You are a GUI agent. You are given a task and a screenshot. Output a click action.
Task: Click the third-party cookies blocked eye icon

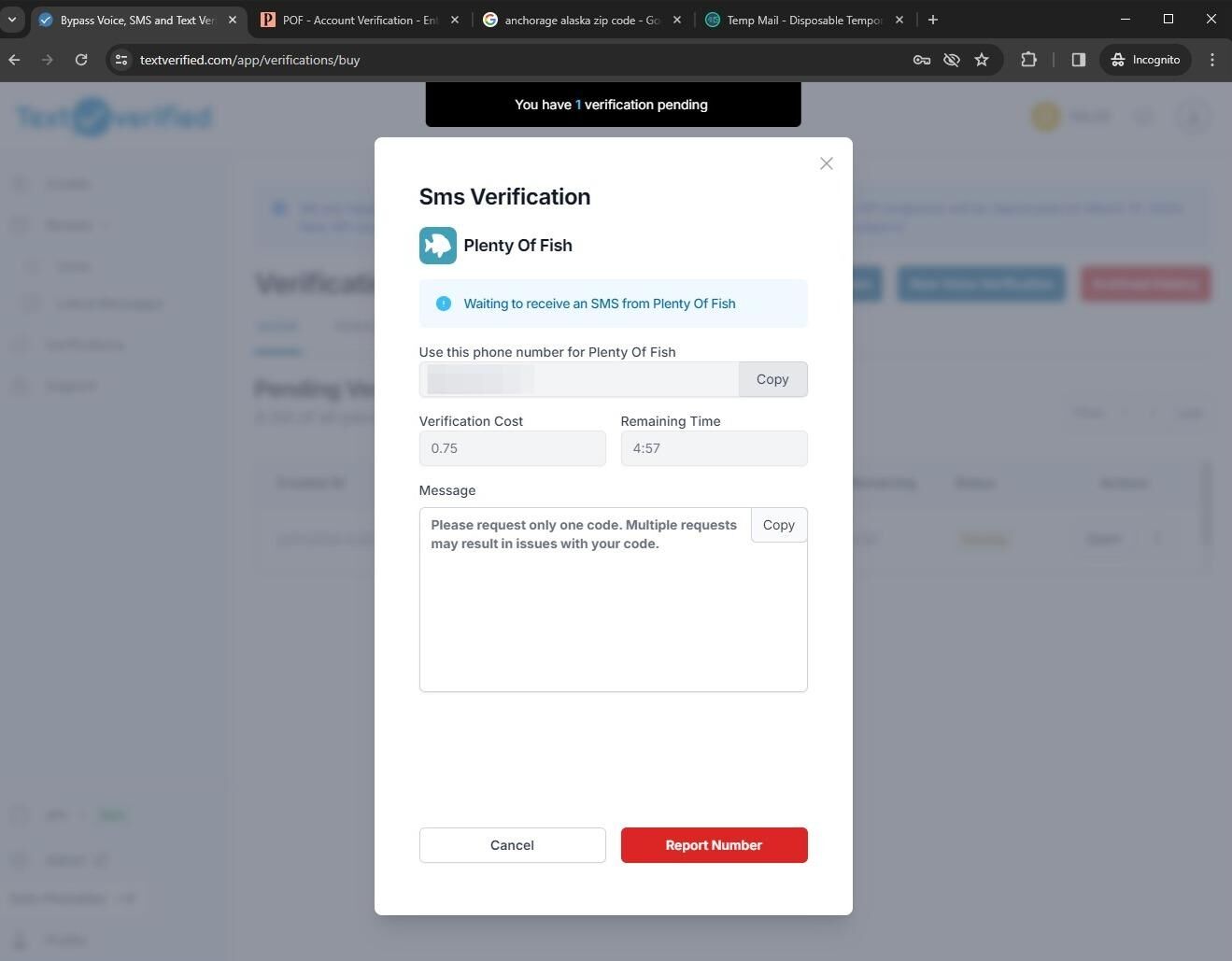pyautogui.click(x=952, y=60)
